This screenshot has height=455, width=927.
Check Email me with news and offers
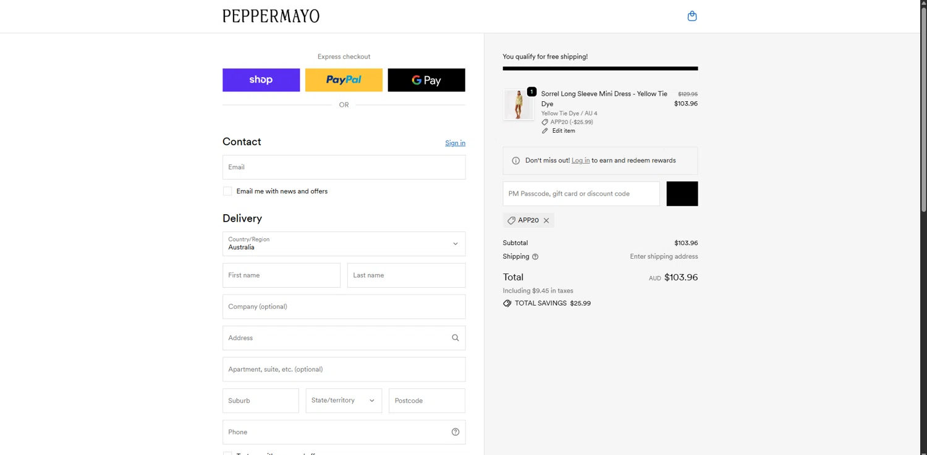coord(227,191)
